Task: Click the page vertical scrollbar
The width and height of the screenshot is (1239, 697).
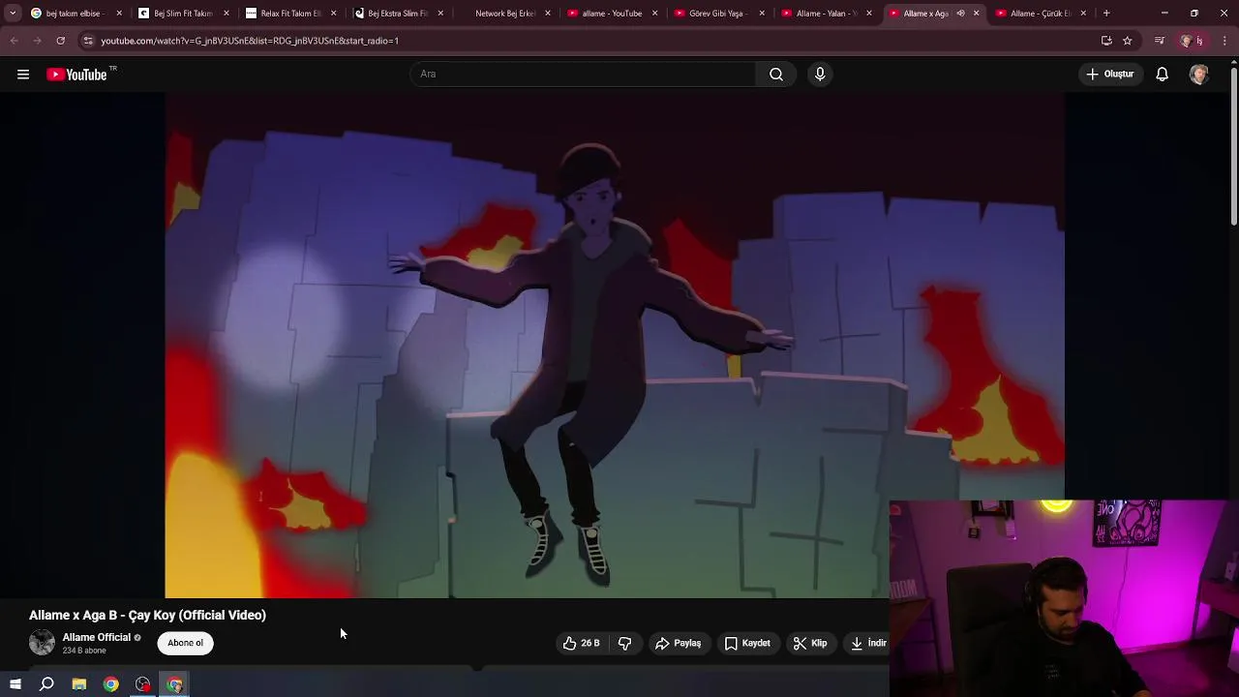Action: (x=1233, y=145)
